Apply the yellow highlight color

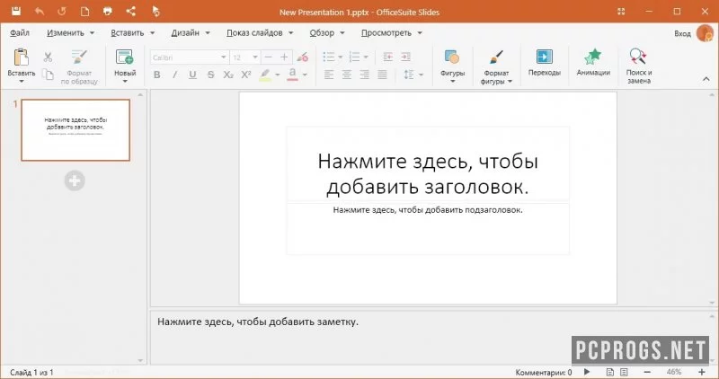pos(265,75)
